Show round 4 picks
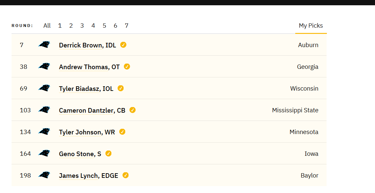 point(93,26)
